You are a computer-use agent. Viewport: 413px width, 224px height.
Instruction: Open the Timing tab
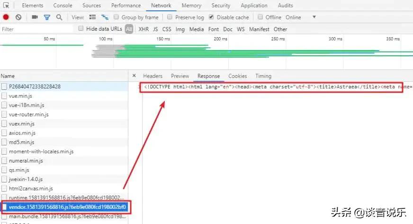point(263,76)
